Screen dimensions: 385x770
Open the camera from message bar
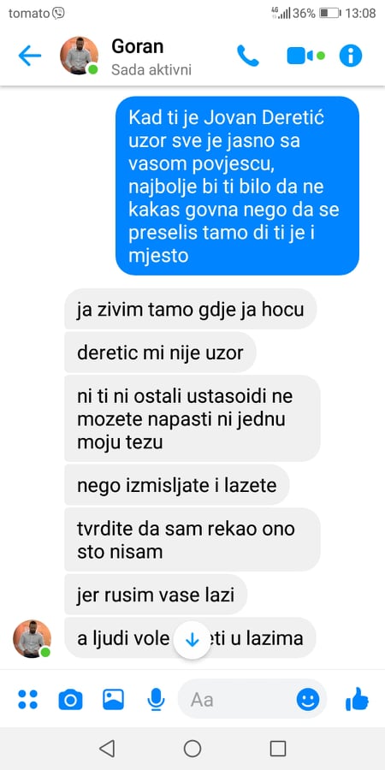pos(70,699)
